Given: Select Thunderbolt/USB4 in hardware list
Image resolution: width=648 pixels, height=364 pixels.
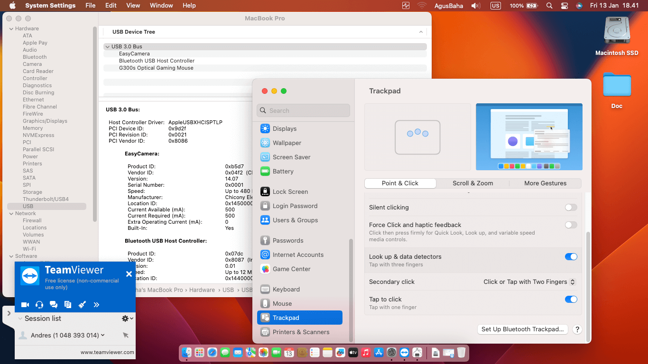Looking at the screenshot, I should tap(46, 199).
